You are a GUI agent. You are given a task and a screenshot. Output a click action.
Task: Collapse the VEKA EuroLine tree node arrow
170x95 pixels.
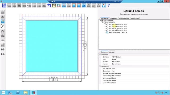pyautogui.click(x=100, y=21)
